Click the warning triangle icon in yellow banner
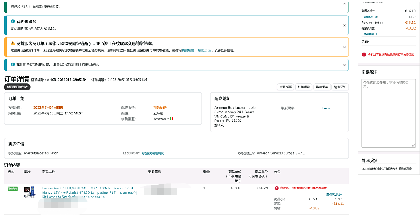 (12, 43)
